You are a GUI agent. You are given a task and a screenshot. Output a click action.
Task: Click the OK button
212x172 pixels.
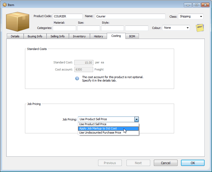click(x=193, y=163)
